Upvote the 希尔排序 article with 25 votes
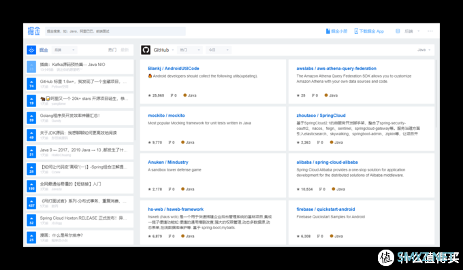This screenshot has width=463, height=270. click(x=31, y=237)
